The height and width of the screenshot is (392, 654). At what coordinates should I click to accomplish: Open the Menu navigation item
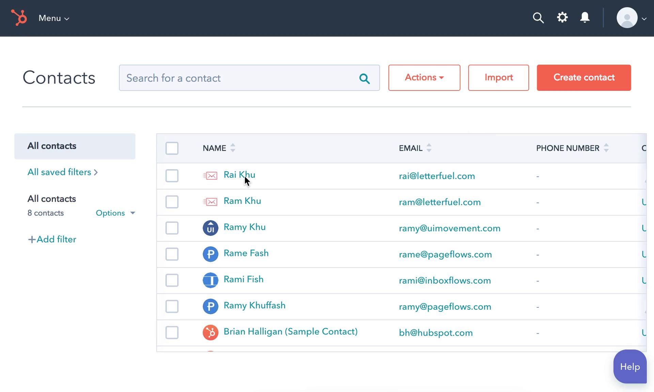(53, 18)
